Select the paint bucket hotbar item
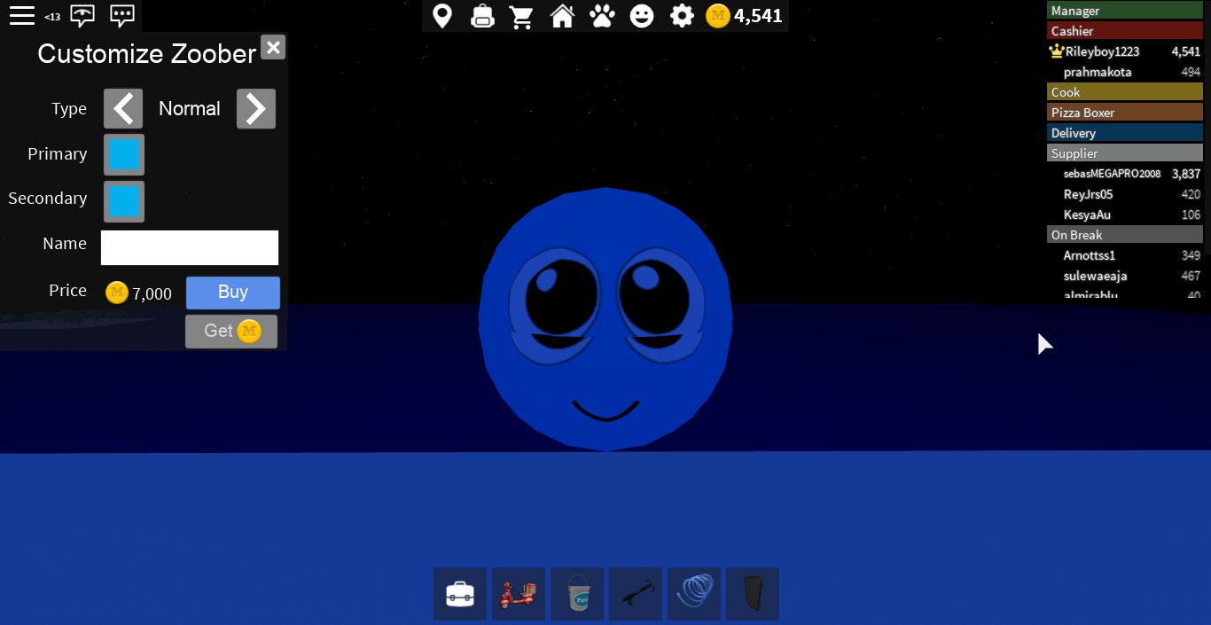 (x=577, y=593)
